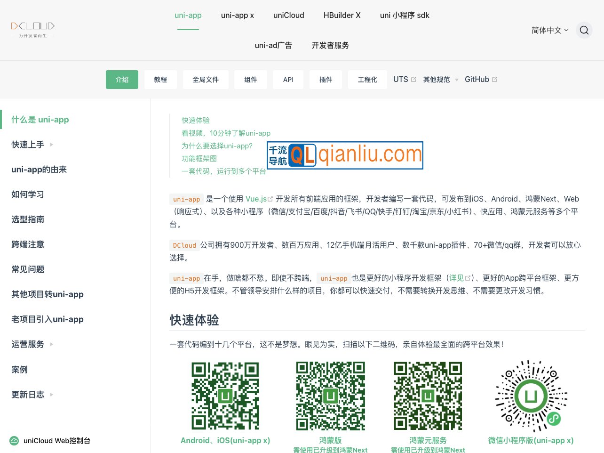The width and height of the screenshot is (604, 453).
Task: Switch to the uni-app x tab
Action: [237, 15]
